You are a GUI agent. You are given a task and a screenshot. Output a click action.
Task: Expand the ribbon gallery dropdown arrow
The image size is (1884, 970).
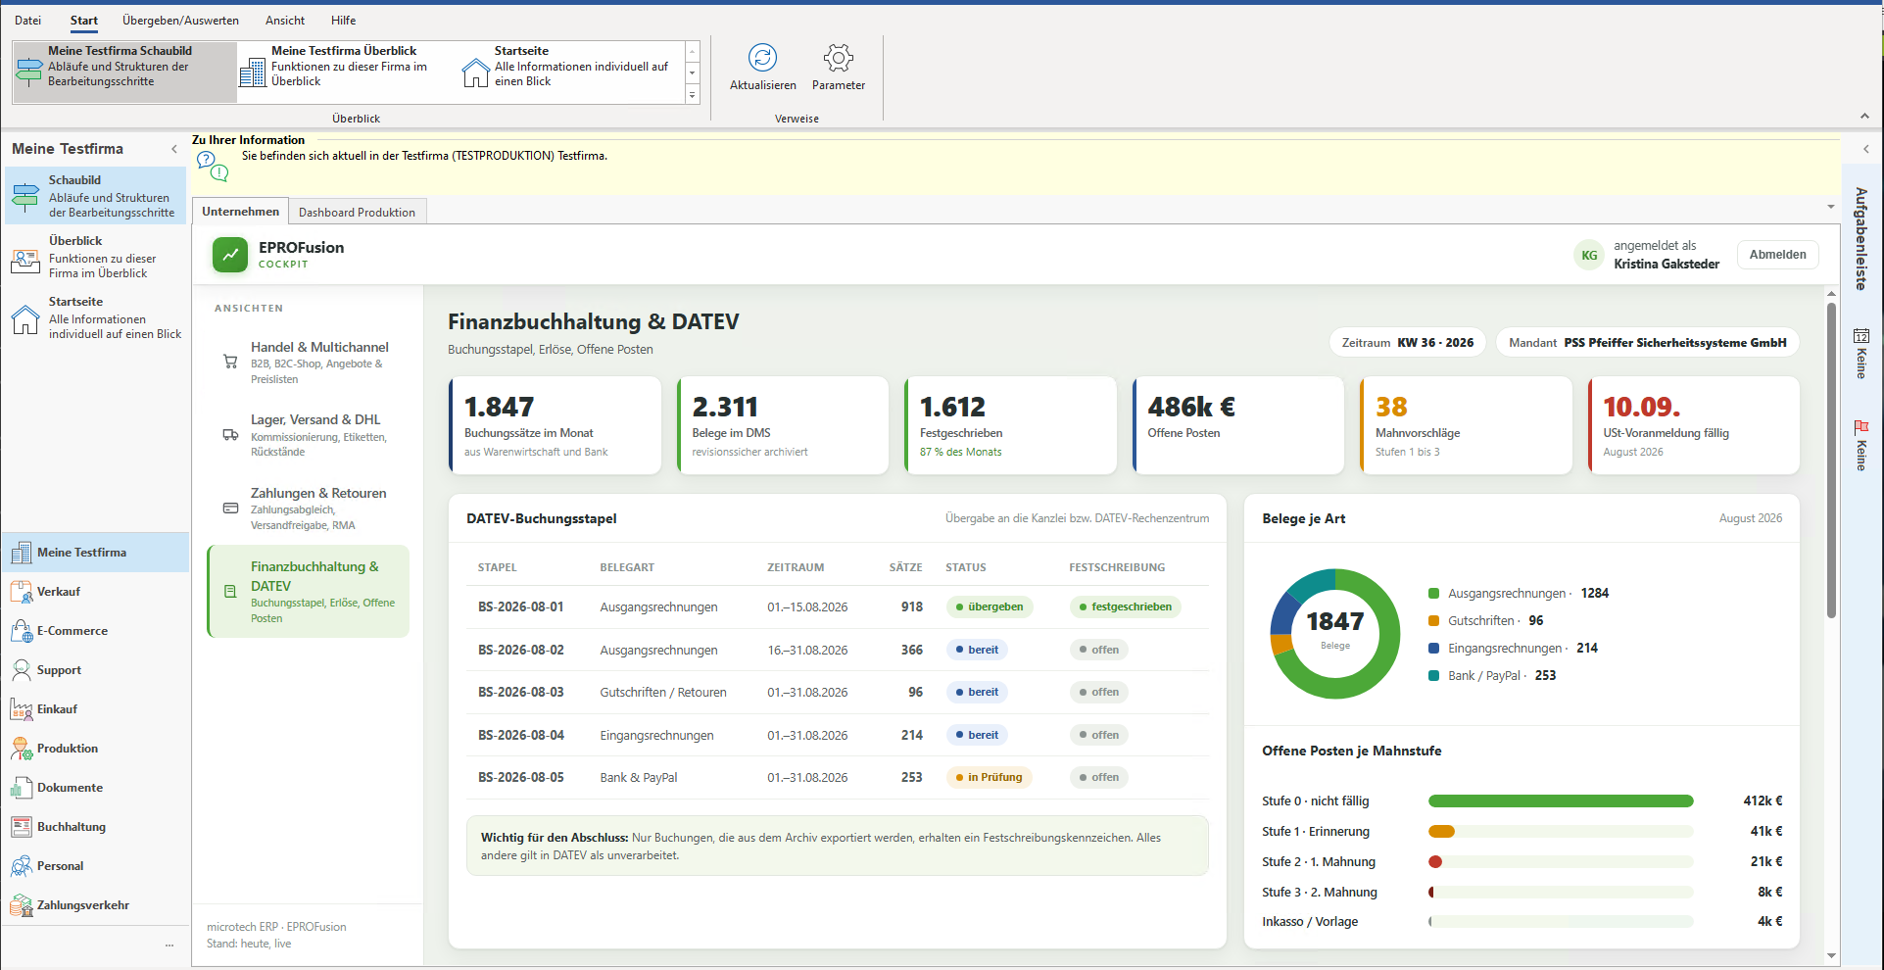(x=693, y=95)
